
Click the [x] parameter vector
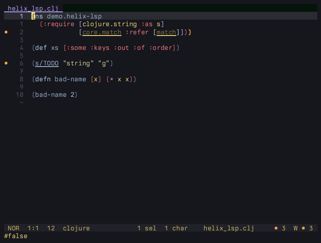[96, 79]
